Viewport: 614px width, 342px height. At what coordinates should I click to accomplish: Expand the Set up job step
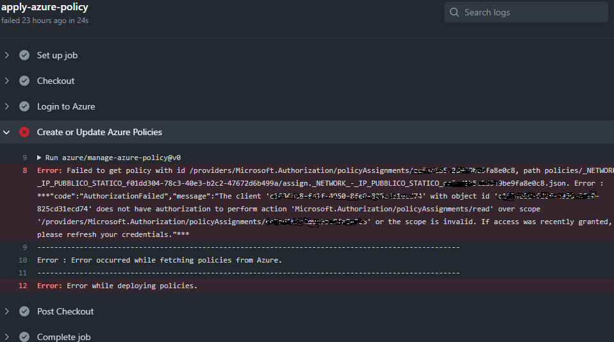pos(6,55)
